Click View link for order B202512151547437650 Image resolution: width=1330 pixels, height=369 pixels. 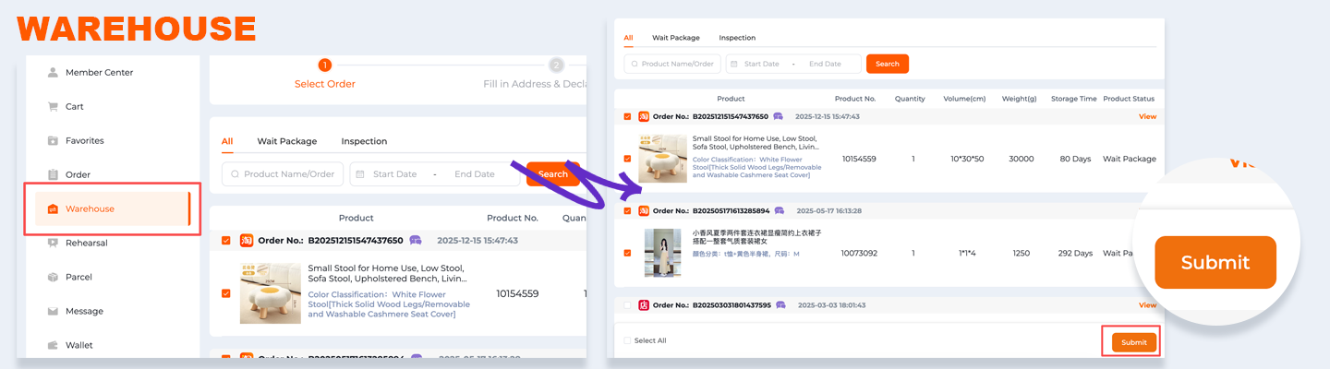pos(1147,117)
